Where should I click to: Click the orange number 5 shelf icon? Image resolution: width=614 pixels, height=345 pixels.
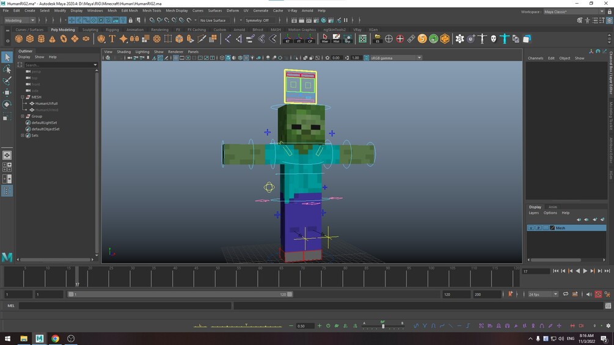point(422,38)
